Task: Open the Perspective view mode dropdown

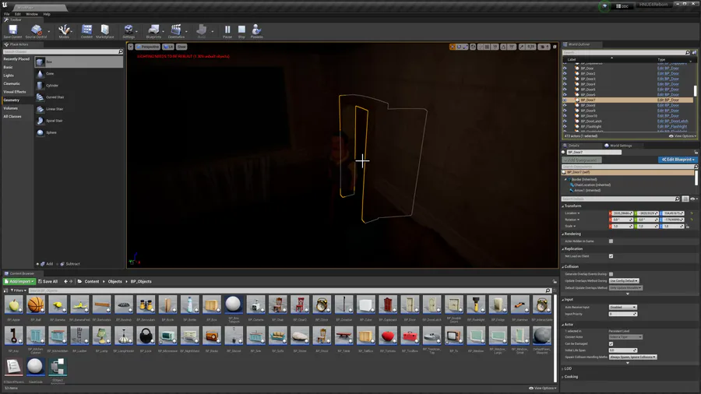Action: [x=147, y=47]
